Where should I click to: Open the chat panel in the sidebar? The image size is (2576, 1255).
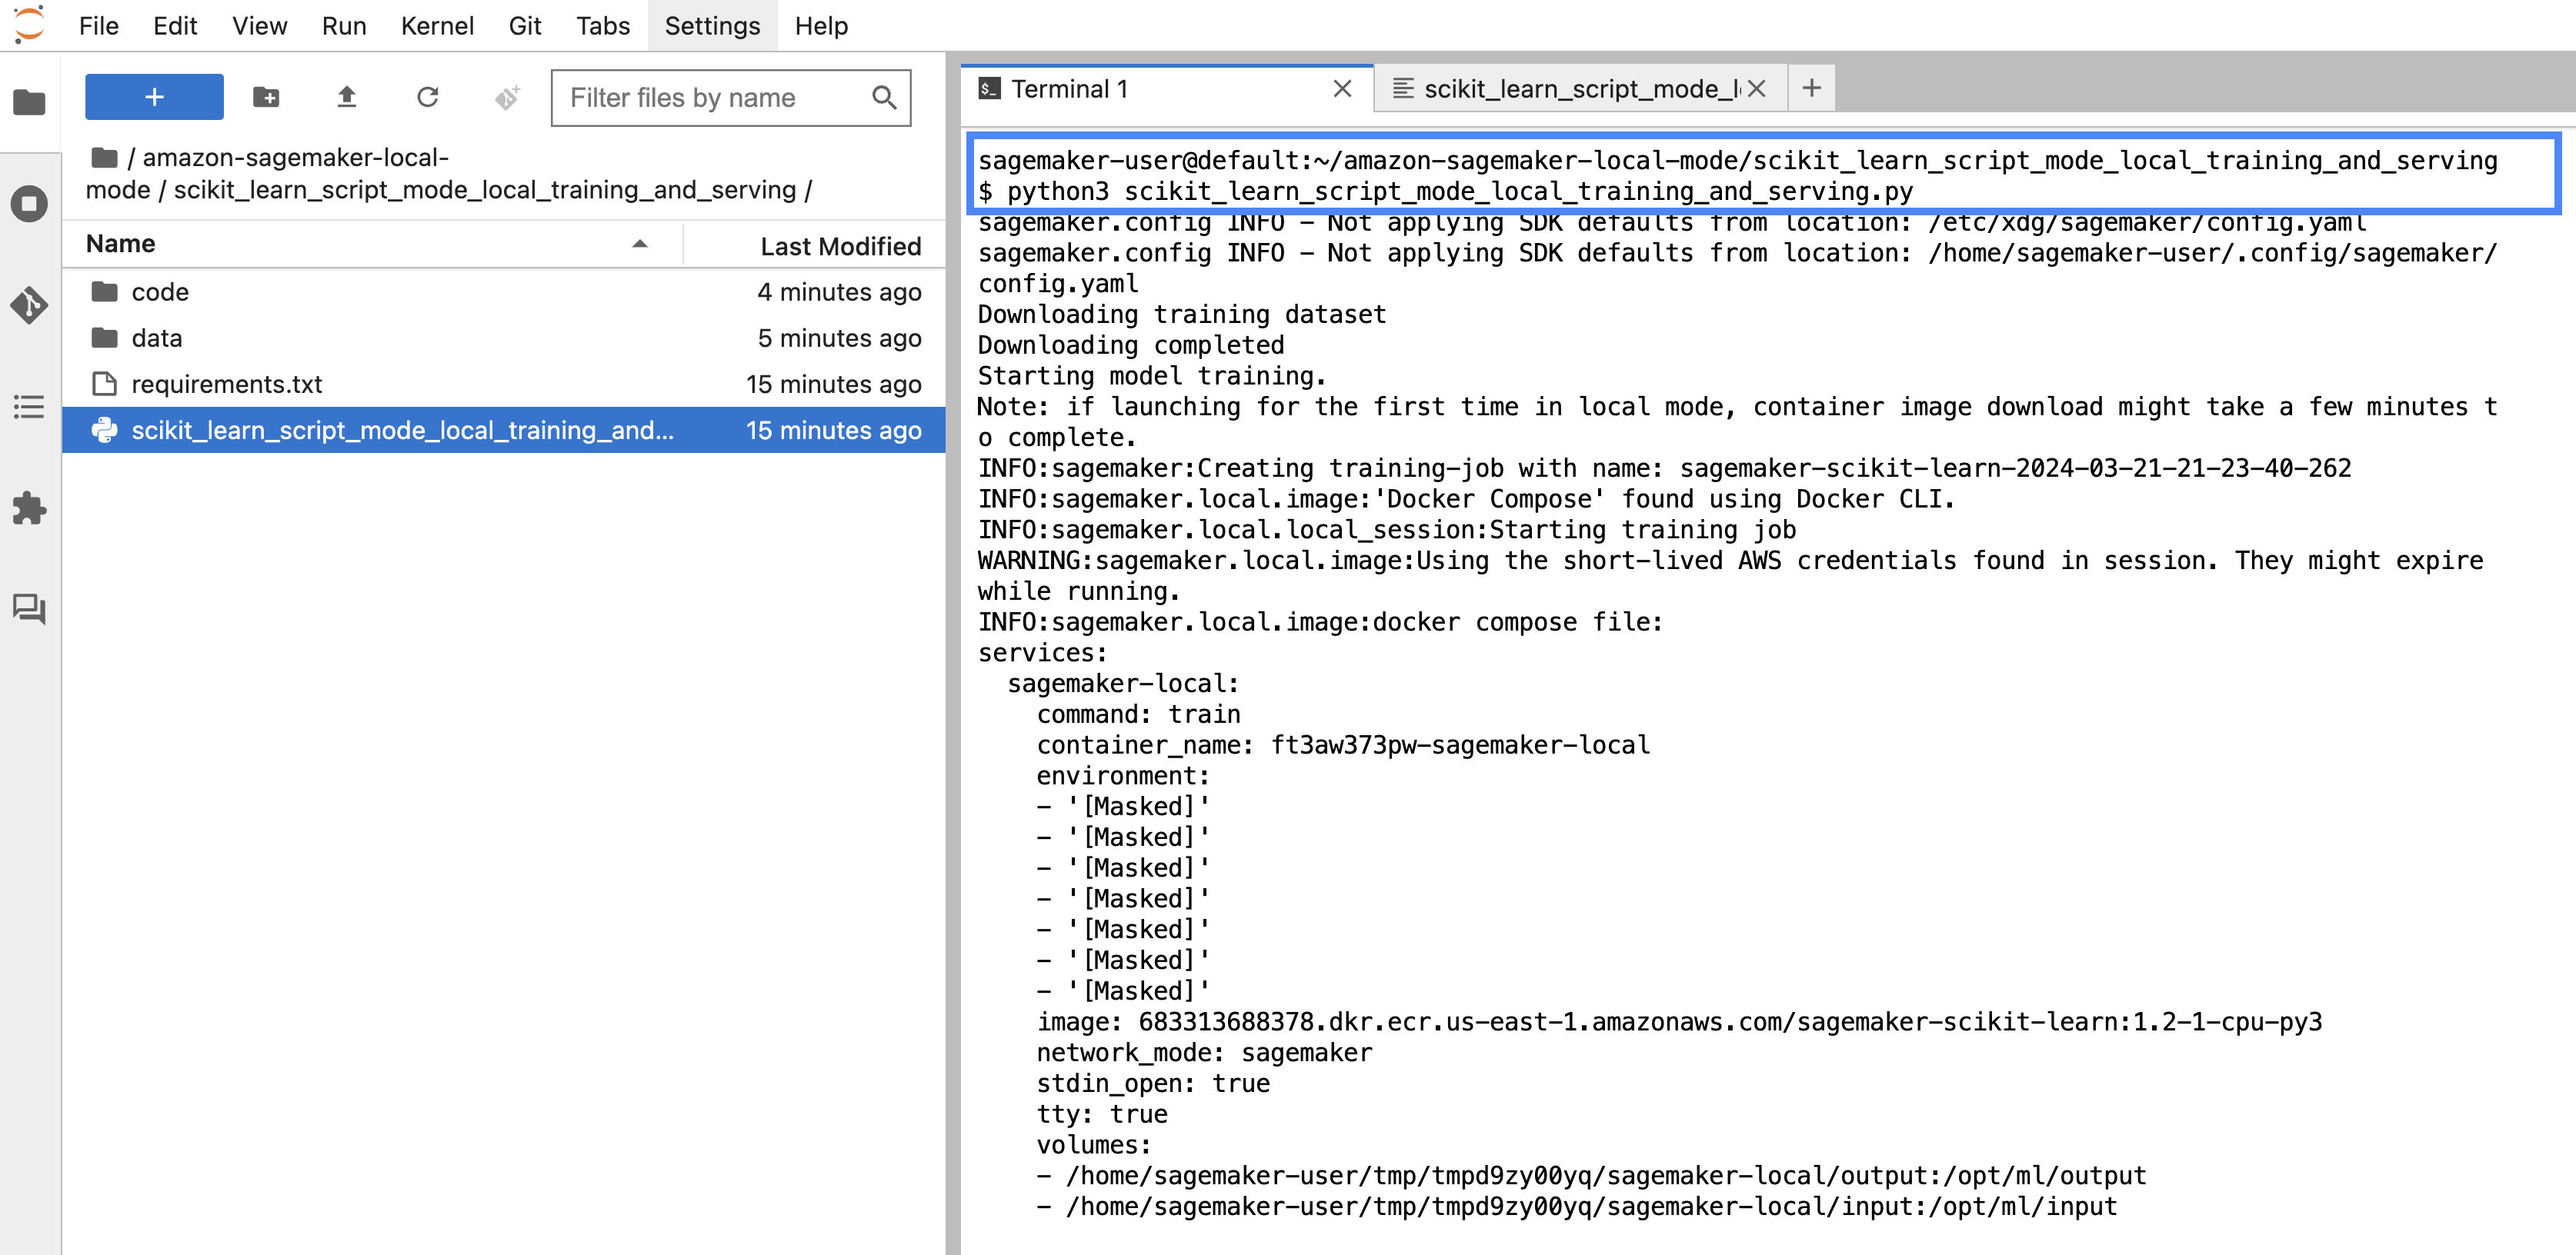click(x=29, y=611)
